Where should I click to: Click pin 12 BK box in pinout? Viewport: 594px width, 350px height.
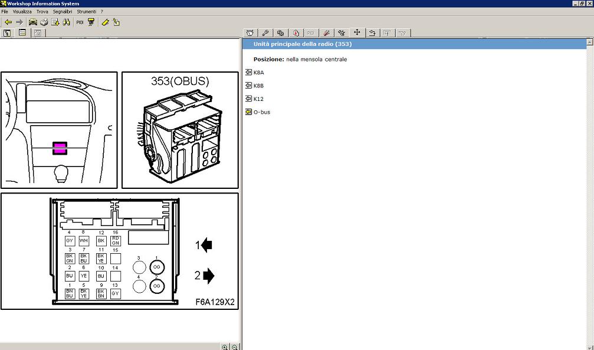click(x=101, y=241)
